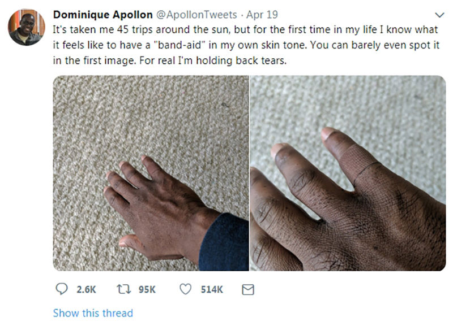Like the tweet with the heart icon
This screenshot has height=326, width=453.
[185, 289]
